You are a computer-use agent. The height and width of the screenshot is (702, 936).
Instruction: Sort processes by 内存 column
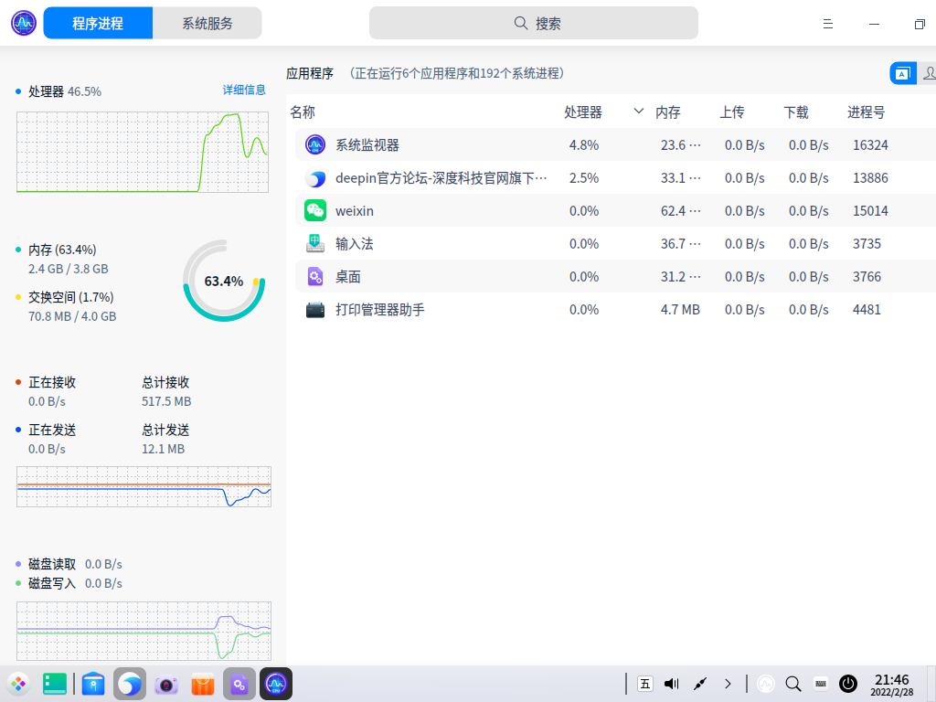tap(668, 112)
